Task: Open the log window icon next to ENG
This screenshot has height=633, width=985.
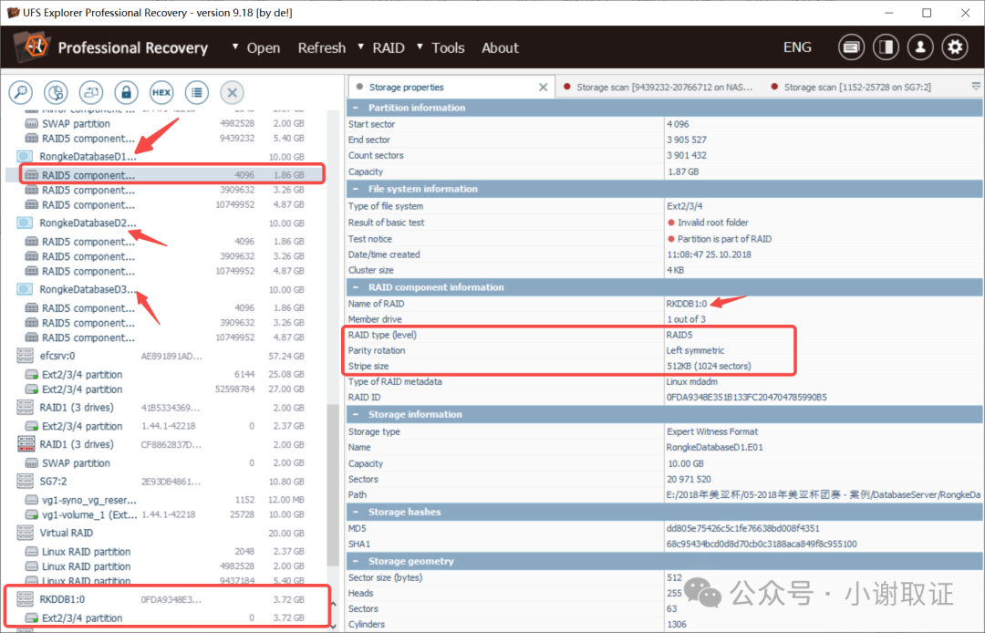Action: pos(851,47)
